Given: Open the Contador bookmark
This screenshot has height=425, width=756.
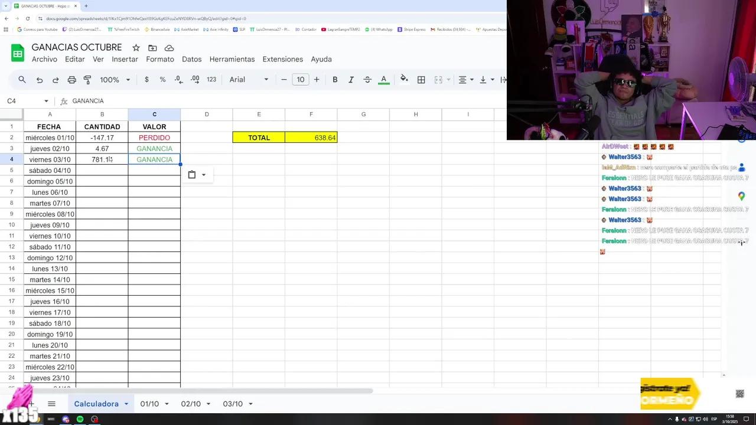Looking at the screenshot, I should pyautogui.click(x=306, y=29).
